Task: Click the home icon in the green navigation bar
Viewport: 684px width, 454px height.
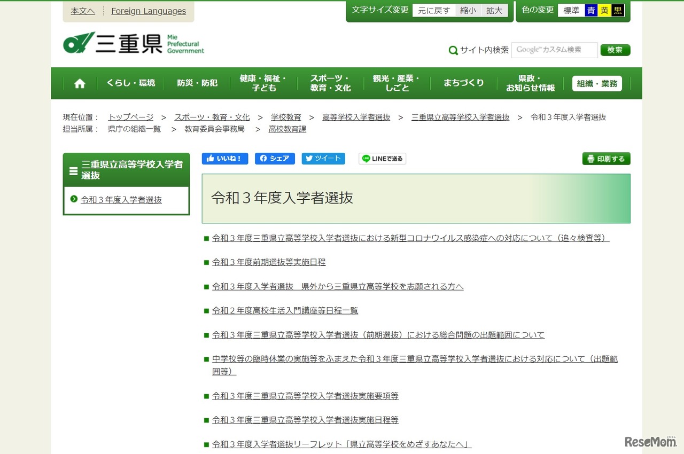Action: [x=79, y=83]
